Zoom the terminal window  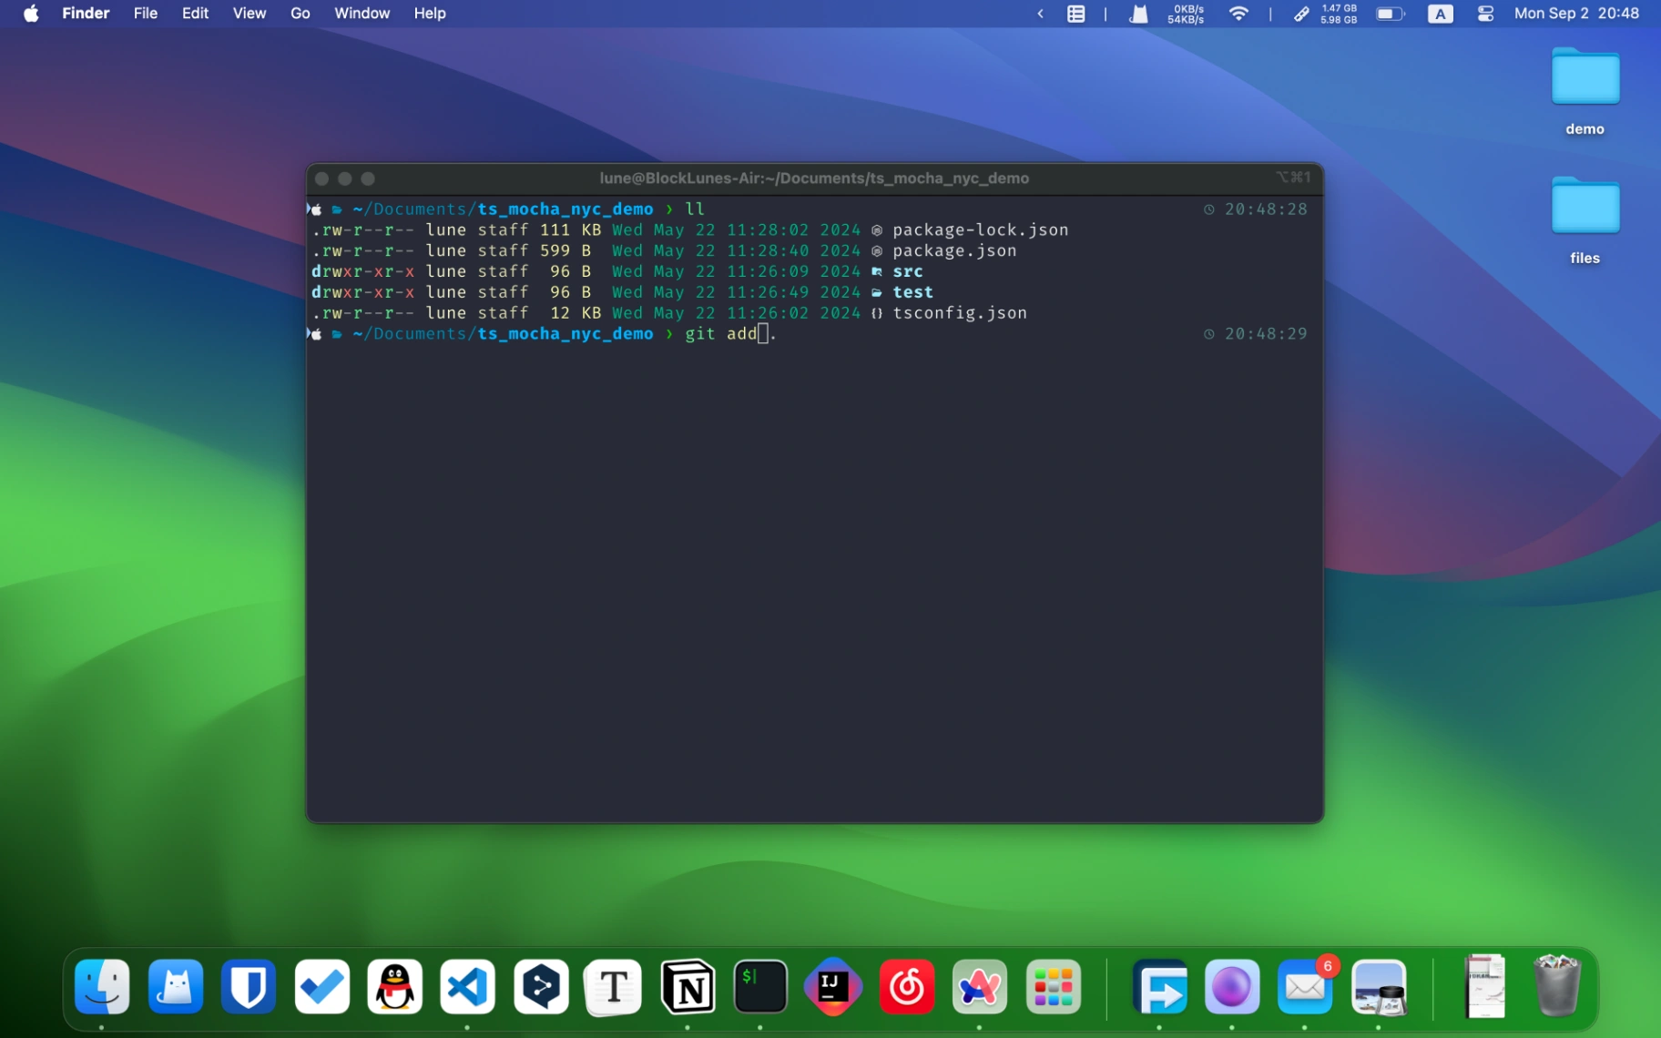point(368,178)
